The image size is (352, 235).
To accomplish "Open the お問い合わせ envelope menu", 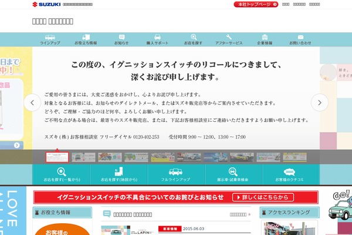I will point(300,40).
